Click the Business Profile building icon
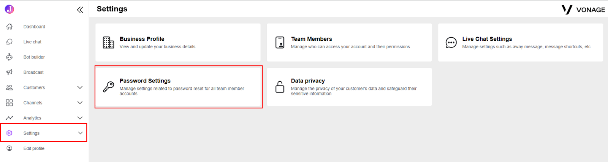Screen dimensions: 608x162 coord(108,43)
